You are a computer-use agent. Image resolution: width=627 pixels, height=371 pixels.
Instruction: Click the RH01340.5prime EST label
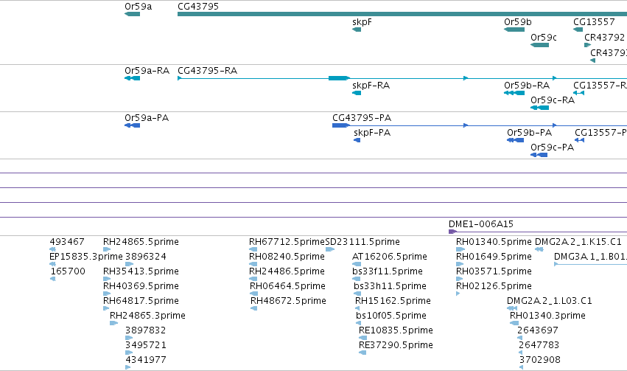pos(494,242)
